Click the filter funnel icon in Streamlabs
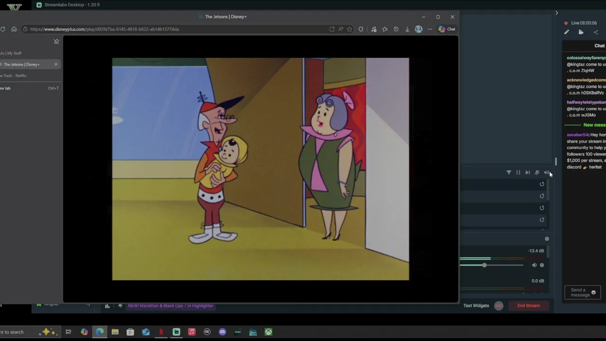Screen dimensions: 606x341 509,172
